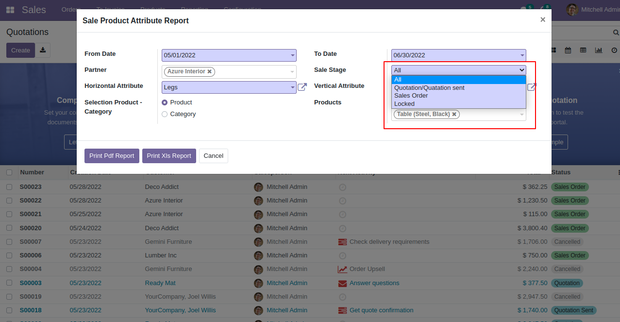
Task: Expand the From Date dropdown
Action: pyautogui.click(x=292, y=55)
